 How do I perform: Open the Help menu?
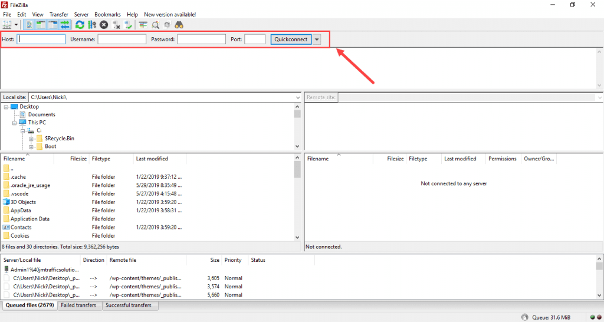(x=132, y=14)
